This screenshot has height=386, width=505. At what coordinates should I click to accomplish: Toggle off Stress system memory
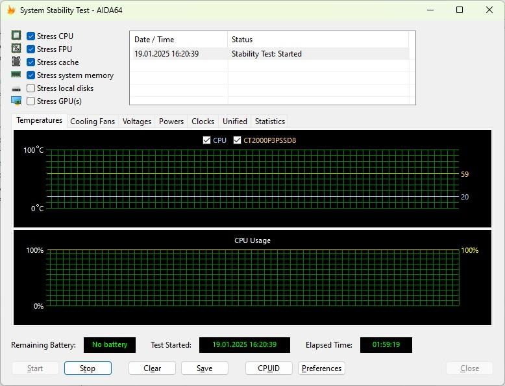31,75
